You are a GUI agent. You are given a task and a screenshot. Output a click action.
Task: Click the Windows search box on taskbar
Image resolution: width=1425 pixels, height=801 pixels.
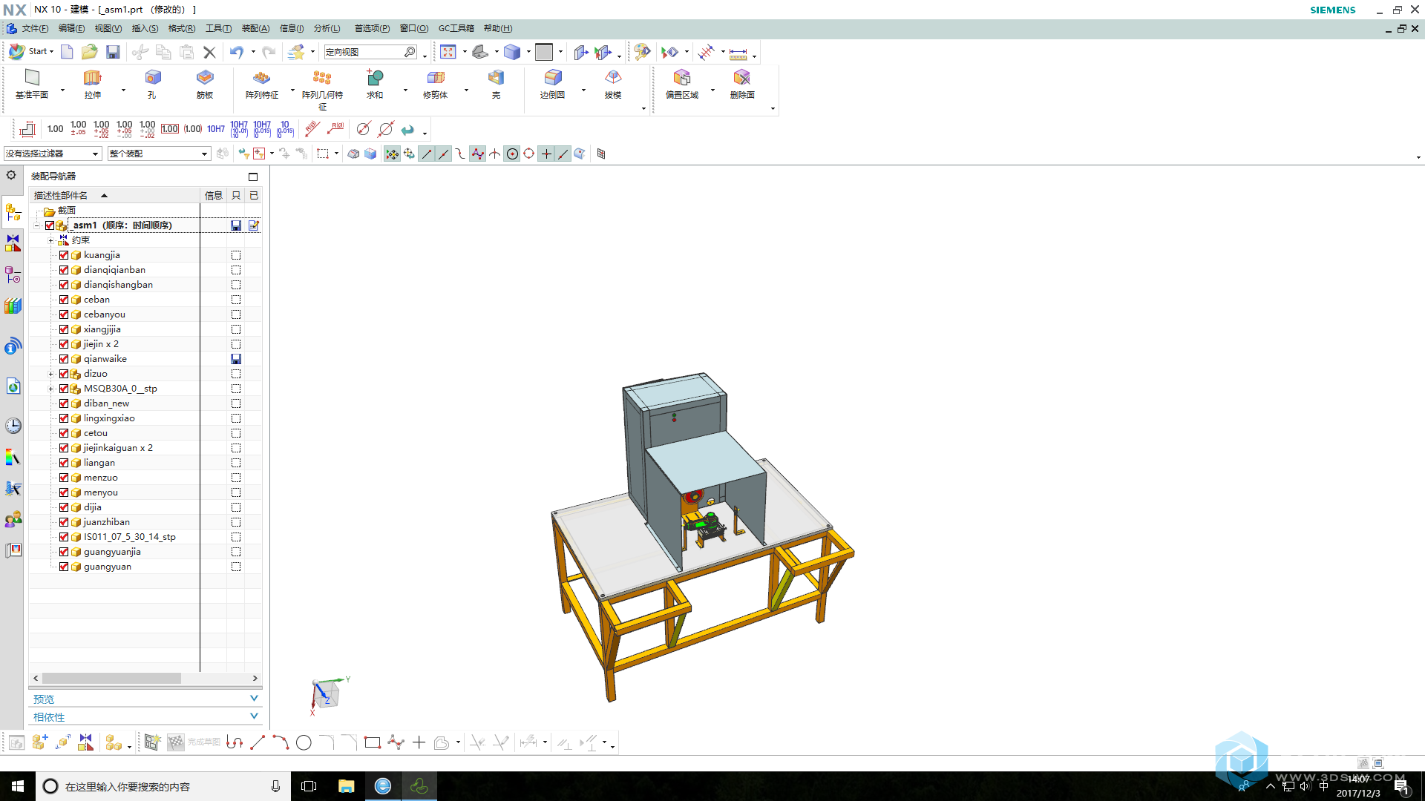[x=163, y=786]
